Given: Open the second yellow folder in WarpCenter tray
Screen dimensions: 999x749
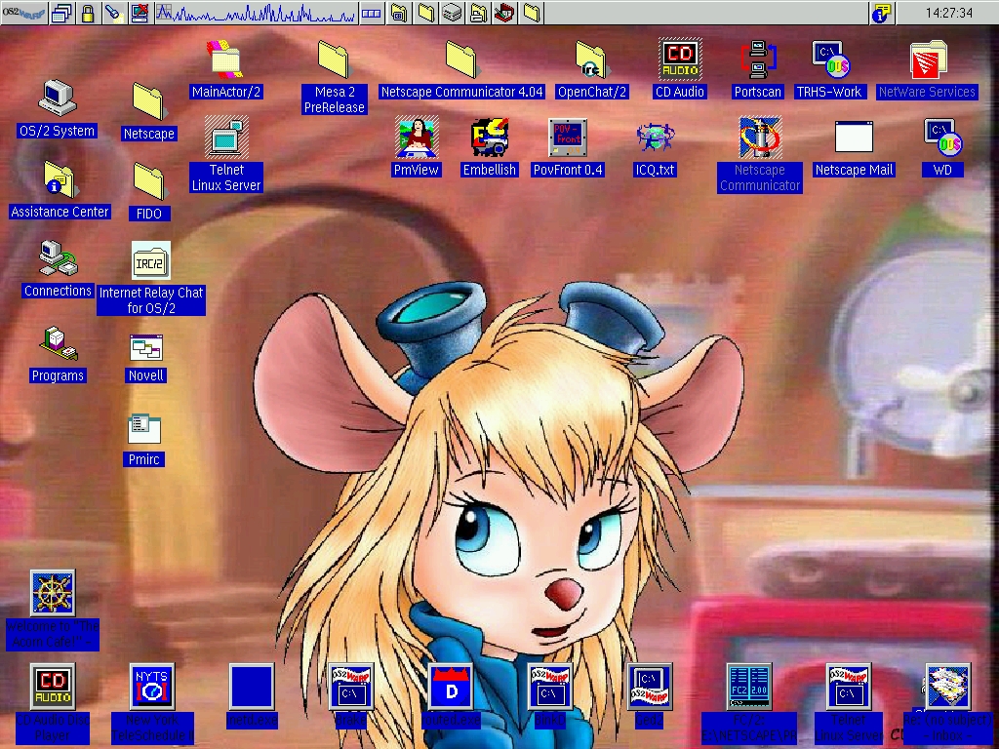Looking at the screenshot, I should point(425,13).
